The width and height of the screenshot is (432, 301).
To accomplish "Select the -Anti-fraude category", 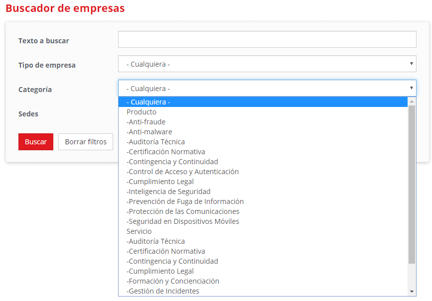I will 146,122.
